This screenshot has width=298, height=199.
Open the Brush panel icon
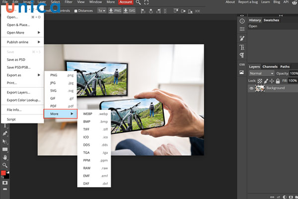coord(242,38)
